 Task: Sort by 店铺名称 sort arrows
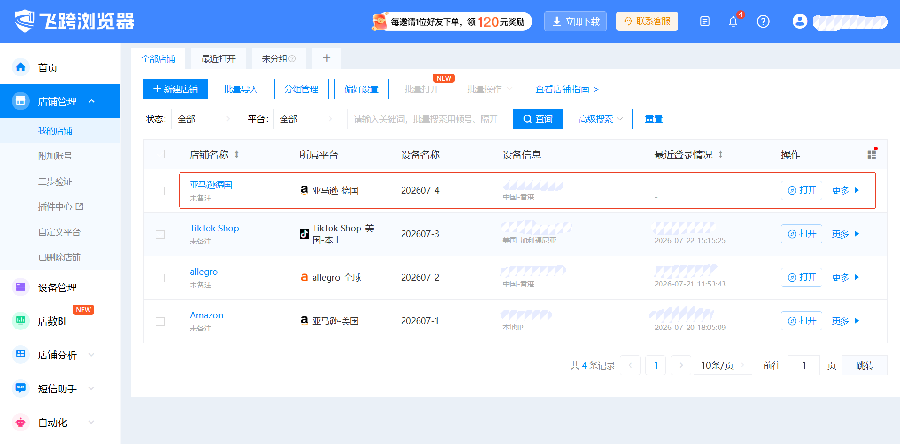[x=237, y=155]
